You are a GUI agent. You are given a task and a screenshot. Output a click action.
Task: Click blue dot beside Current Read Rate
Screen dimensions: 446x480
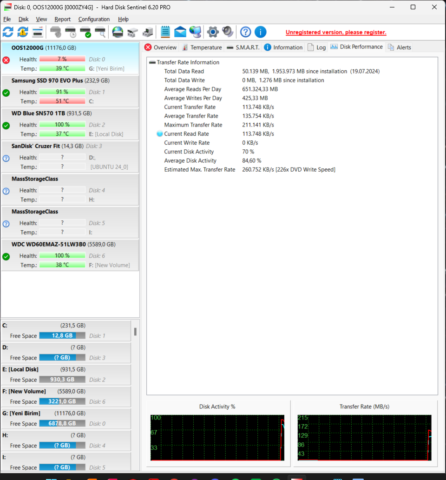(159, 134)
